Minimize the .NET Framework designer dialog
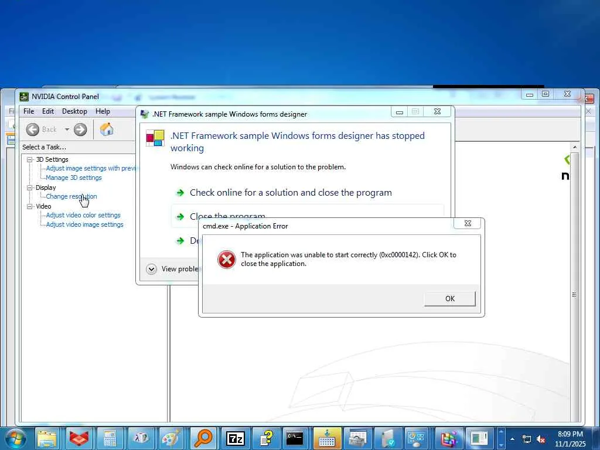This screenshot has height=450, width=600. (400, 112)
